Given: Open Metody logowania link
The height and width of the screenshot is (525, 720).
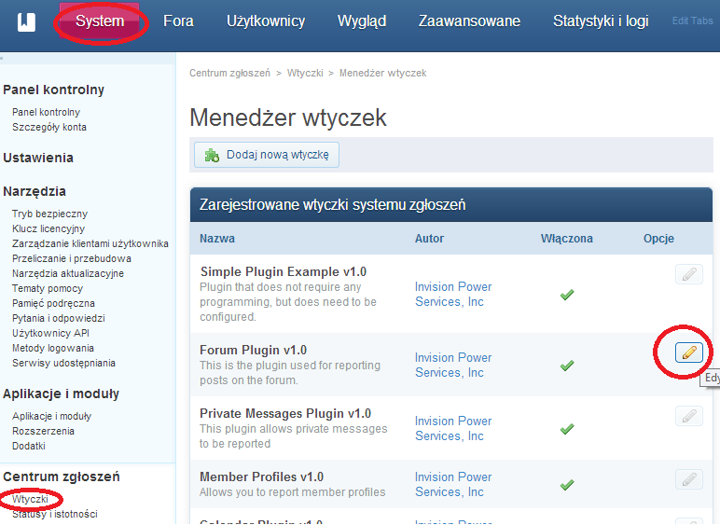Looking at the screenshot, I should 53,349.
